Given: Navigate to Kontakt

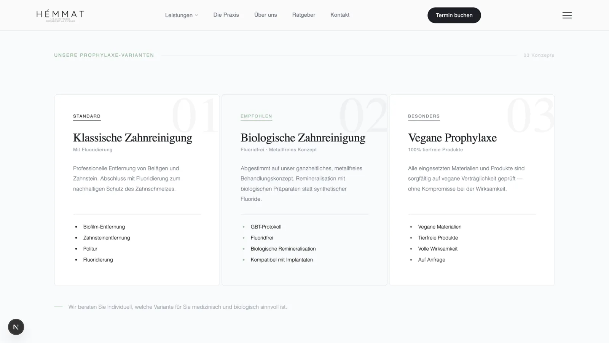Looking at the screenshot, I should pos(340,15).
